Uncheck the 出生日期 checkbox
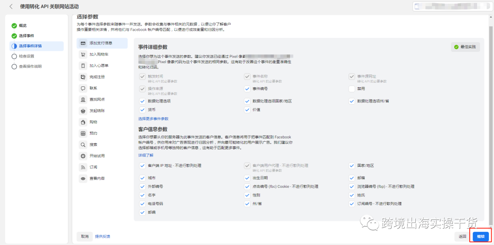 (x=247, y=178)
